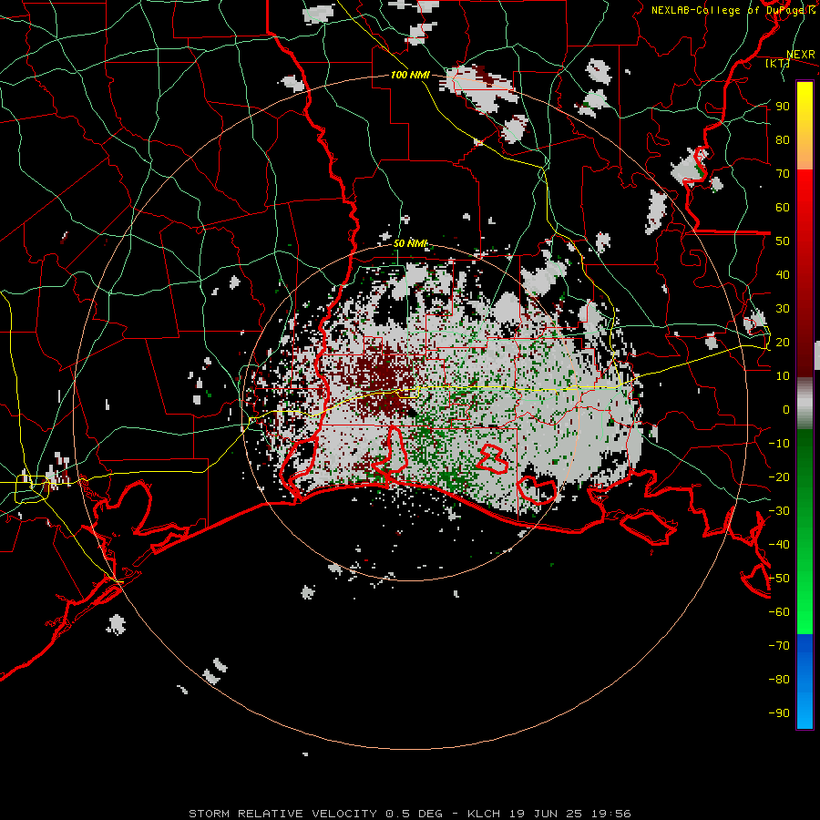Click the "0" label on the velocity scale
820x820 pixels.
pyautogui.click(x=786, y=410)
